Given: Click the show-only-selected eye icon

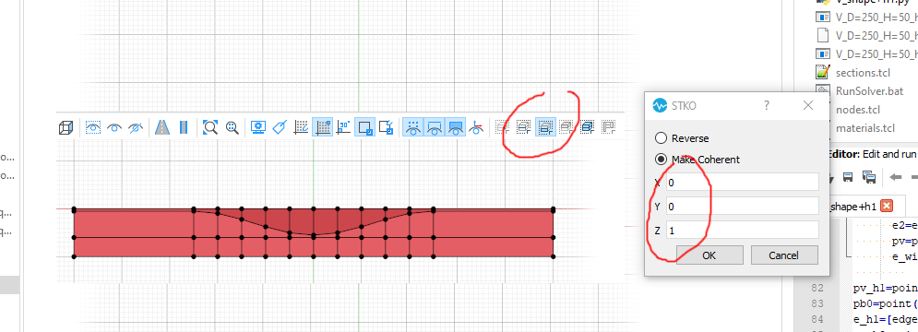Looking at the screenshot, I should click(93, 127).
